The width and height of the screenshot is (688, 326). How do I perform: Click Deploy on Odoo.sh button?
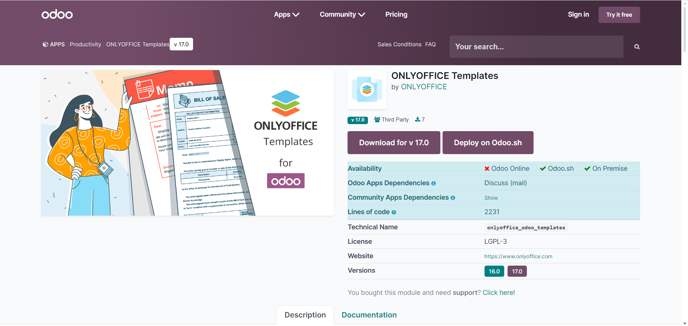pyautogui.click(x=488, y=143)
